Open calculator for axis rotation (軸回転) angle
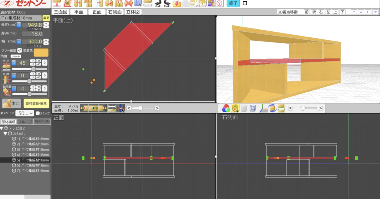 [14, 88]
